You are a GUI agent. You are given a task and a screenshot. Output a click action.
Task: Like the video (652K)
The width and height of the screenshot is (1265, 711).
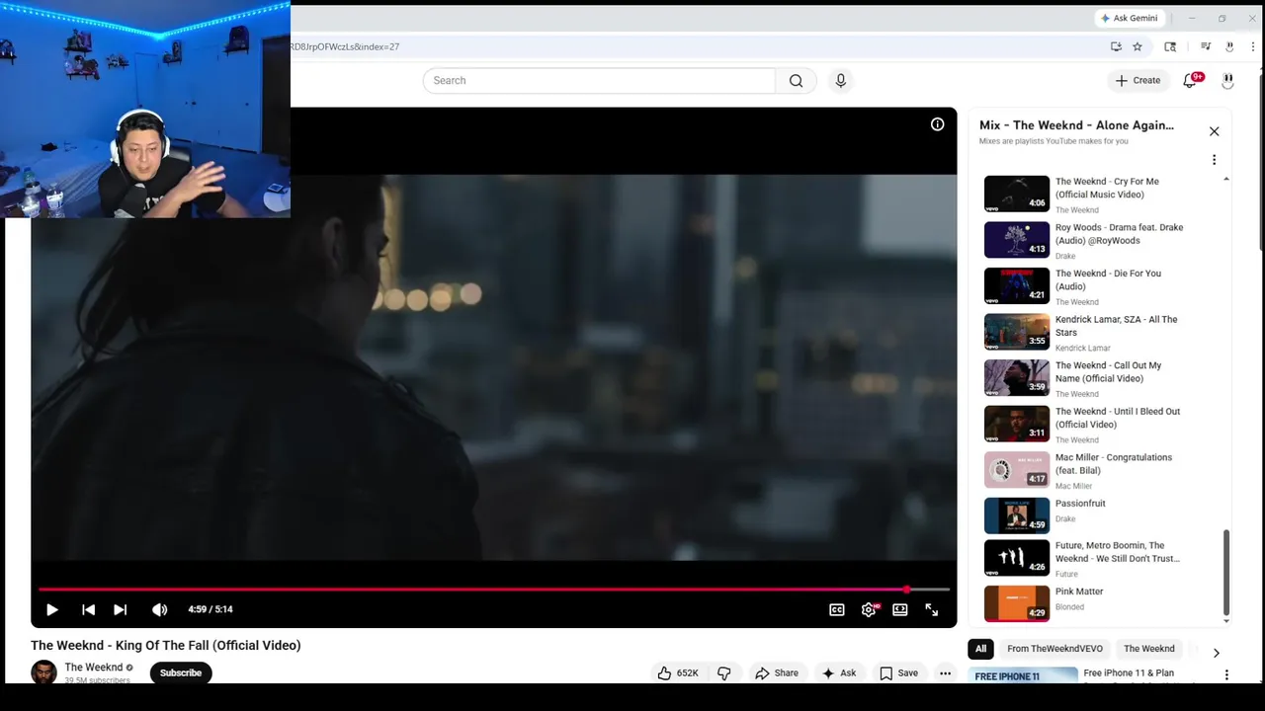click(x=678, y=672)
